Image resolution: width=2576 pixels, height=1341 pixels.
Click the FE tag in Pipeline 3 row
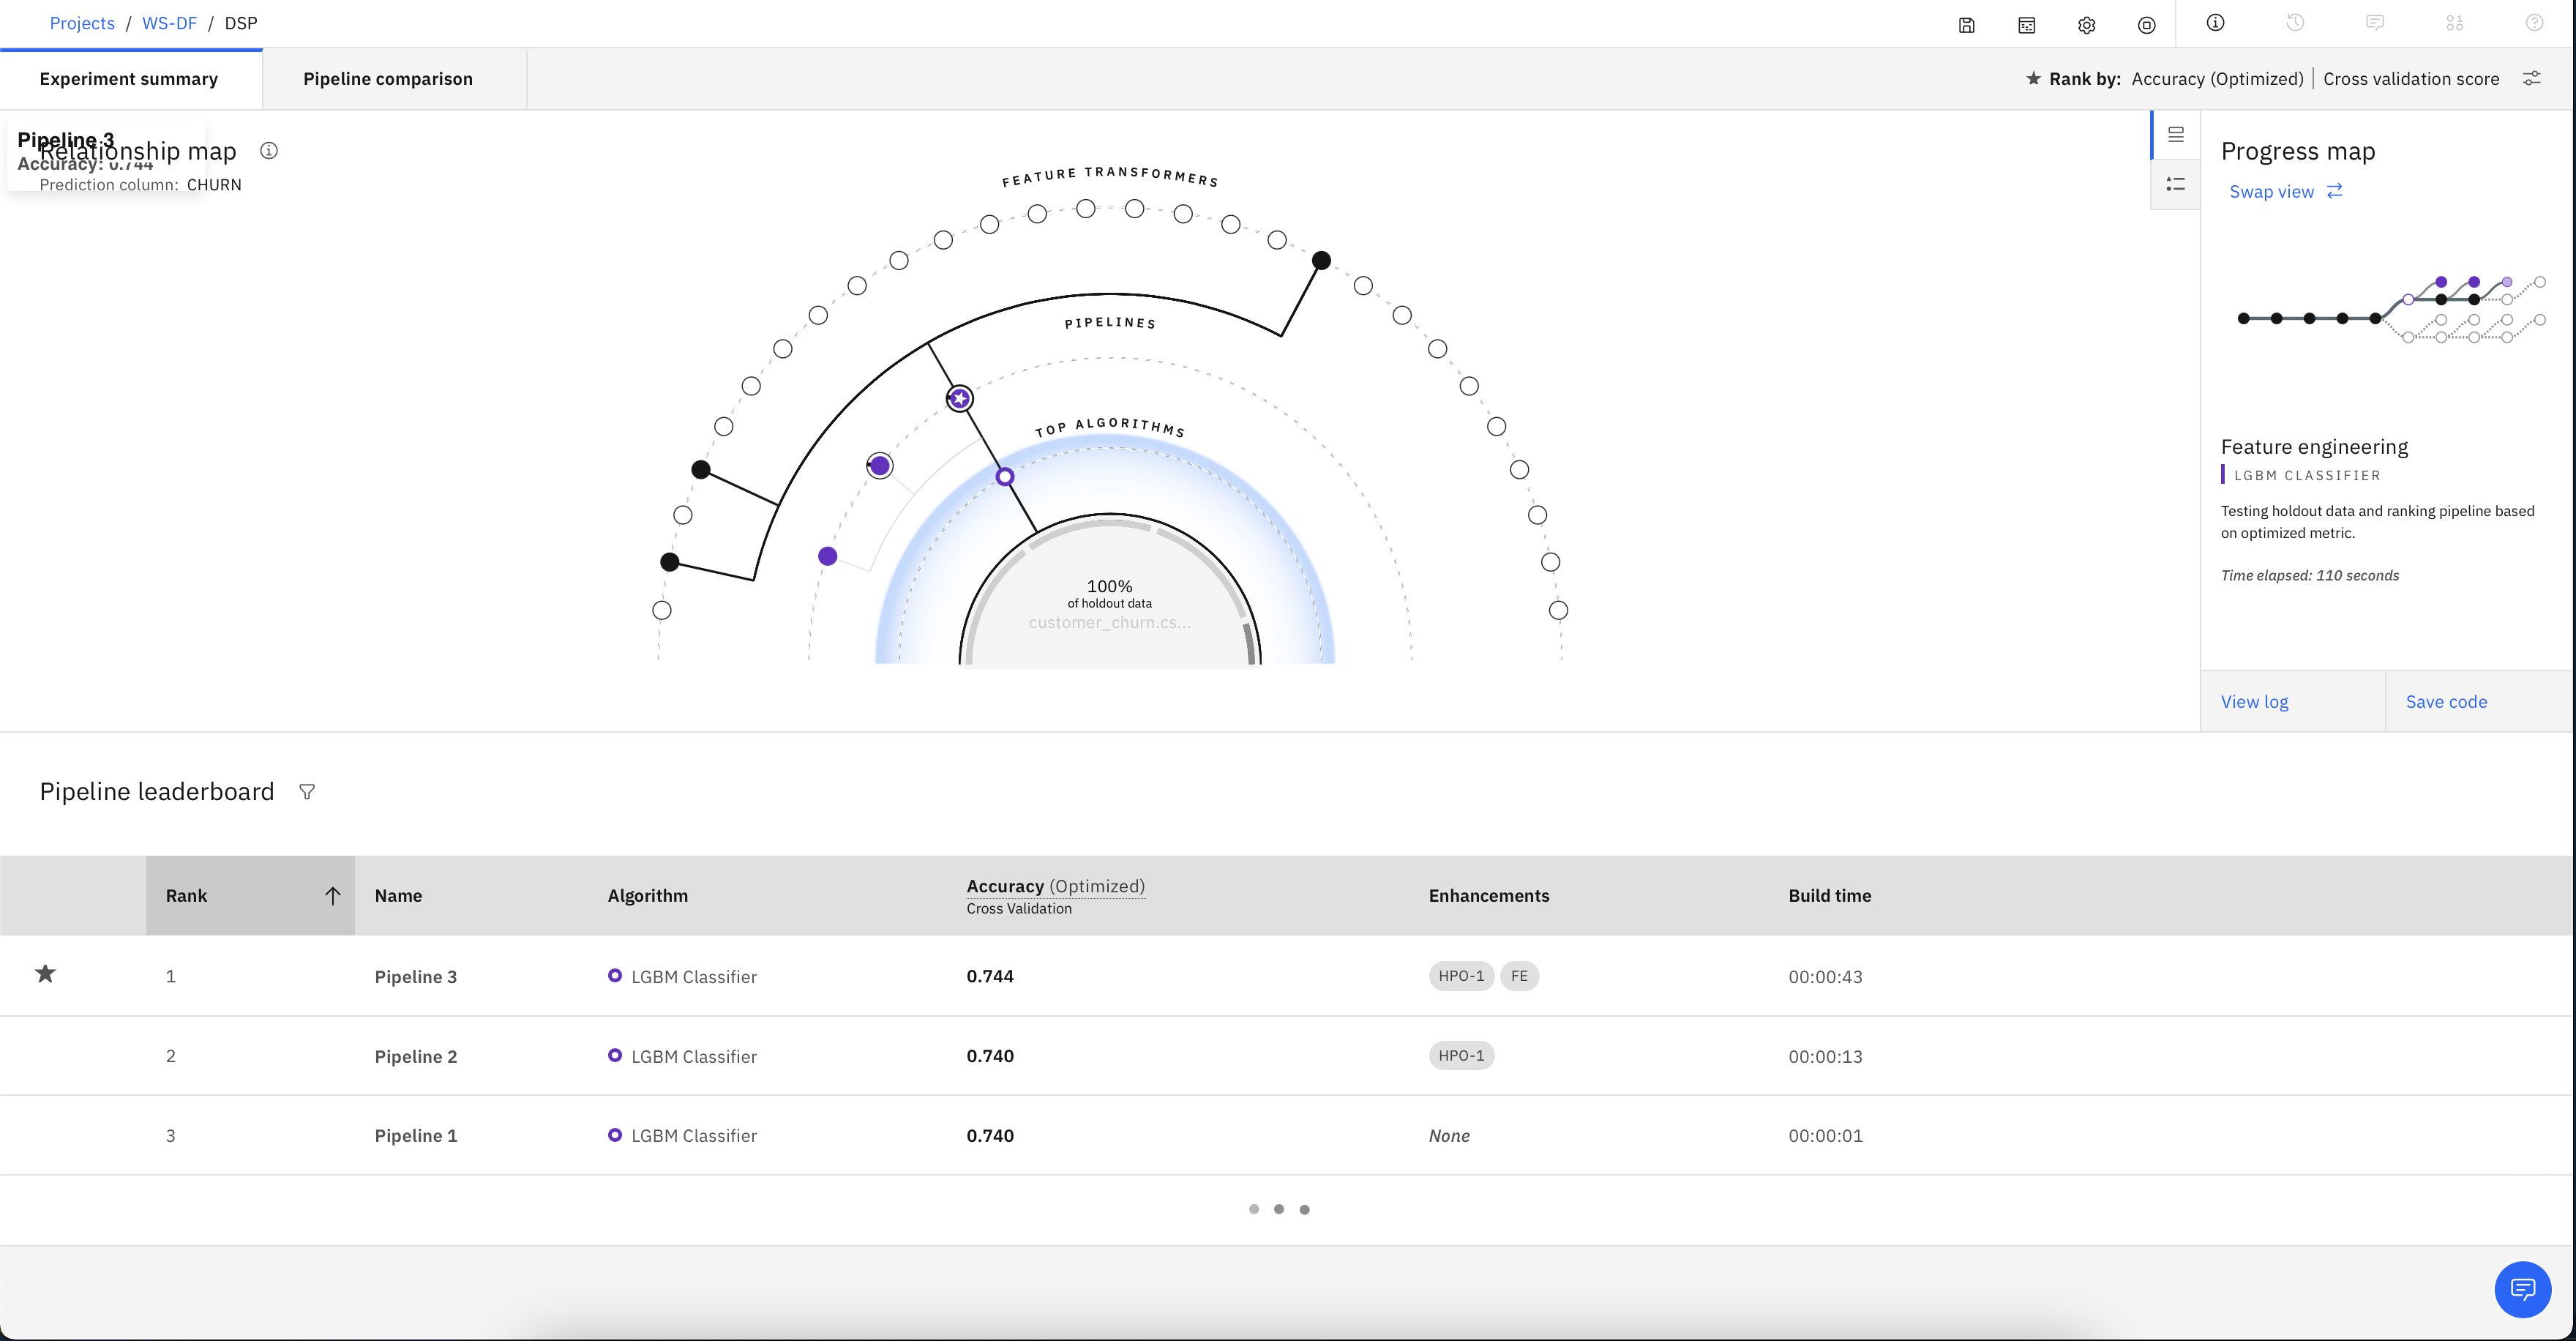pos(1519,976)
